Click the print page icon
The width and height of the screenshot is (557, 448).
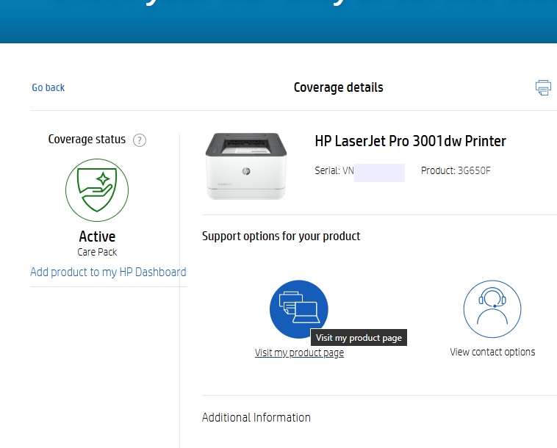[543, 87]
